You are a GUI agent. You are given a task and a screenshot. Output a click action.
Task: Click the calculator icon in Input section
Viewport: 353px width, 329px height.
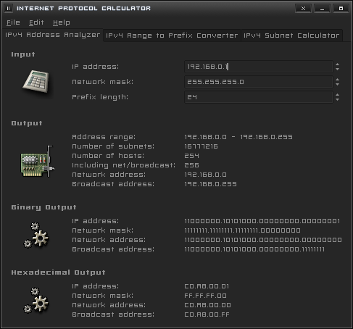click(36, 81)
